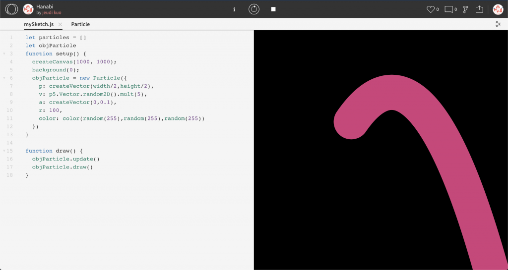Click the sketch author avatar beside Hanabi
The width and height of the screenshot is (508, 270).
(x=28, y=9)
